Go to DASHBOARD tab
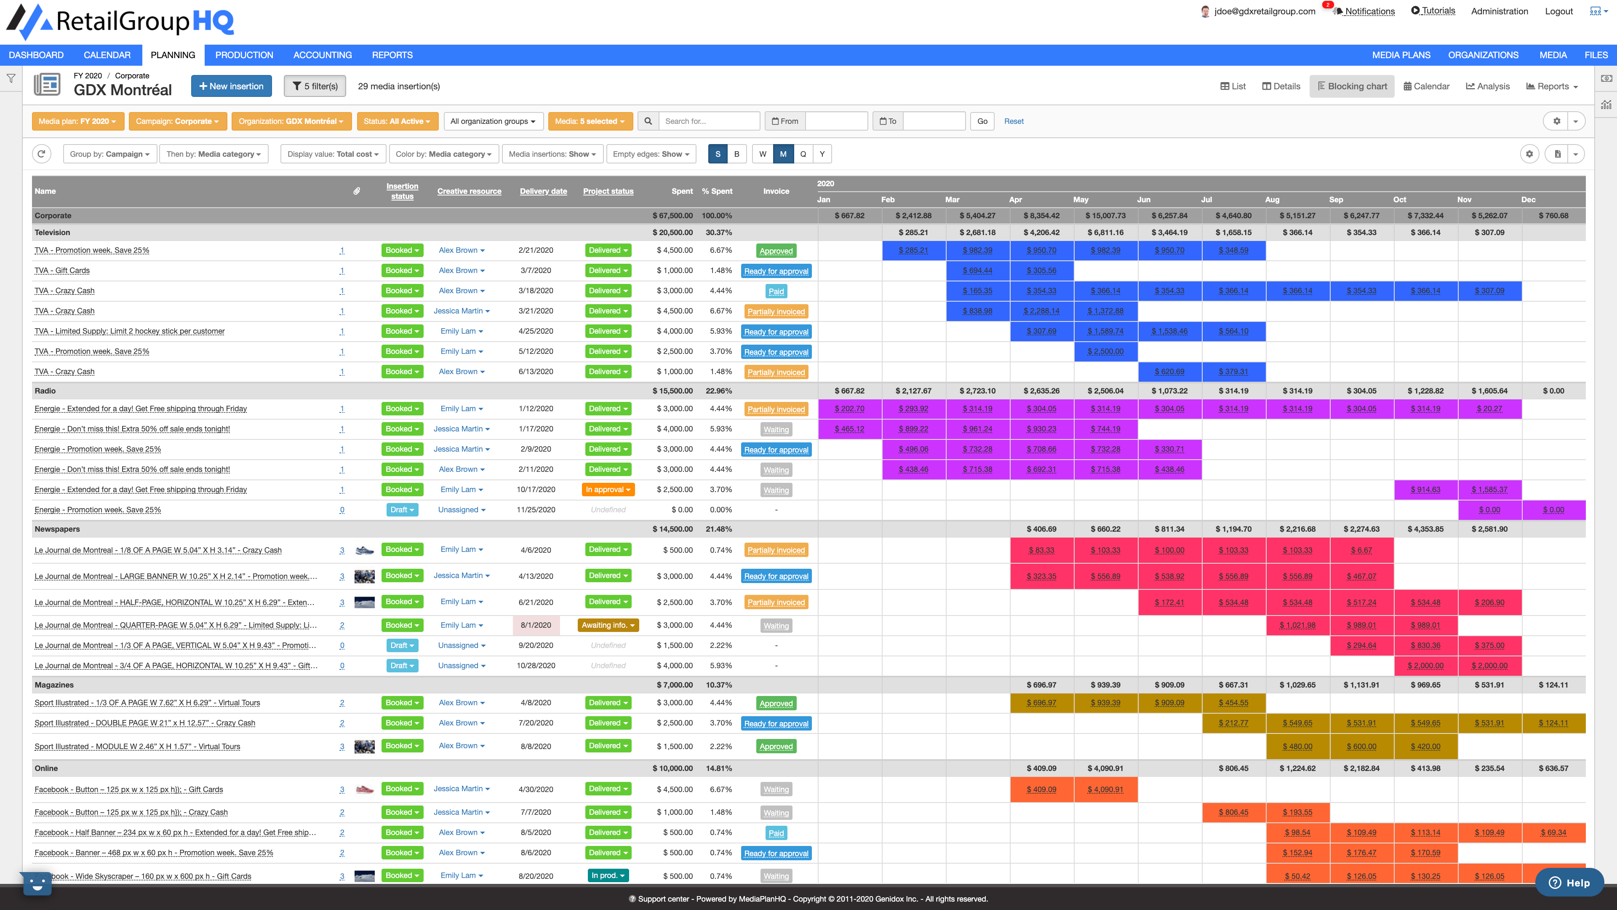 coord(36,55)
